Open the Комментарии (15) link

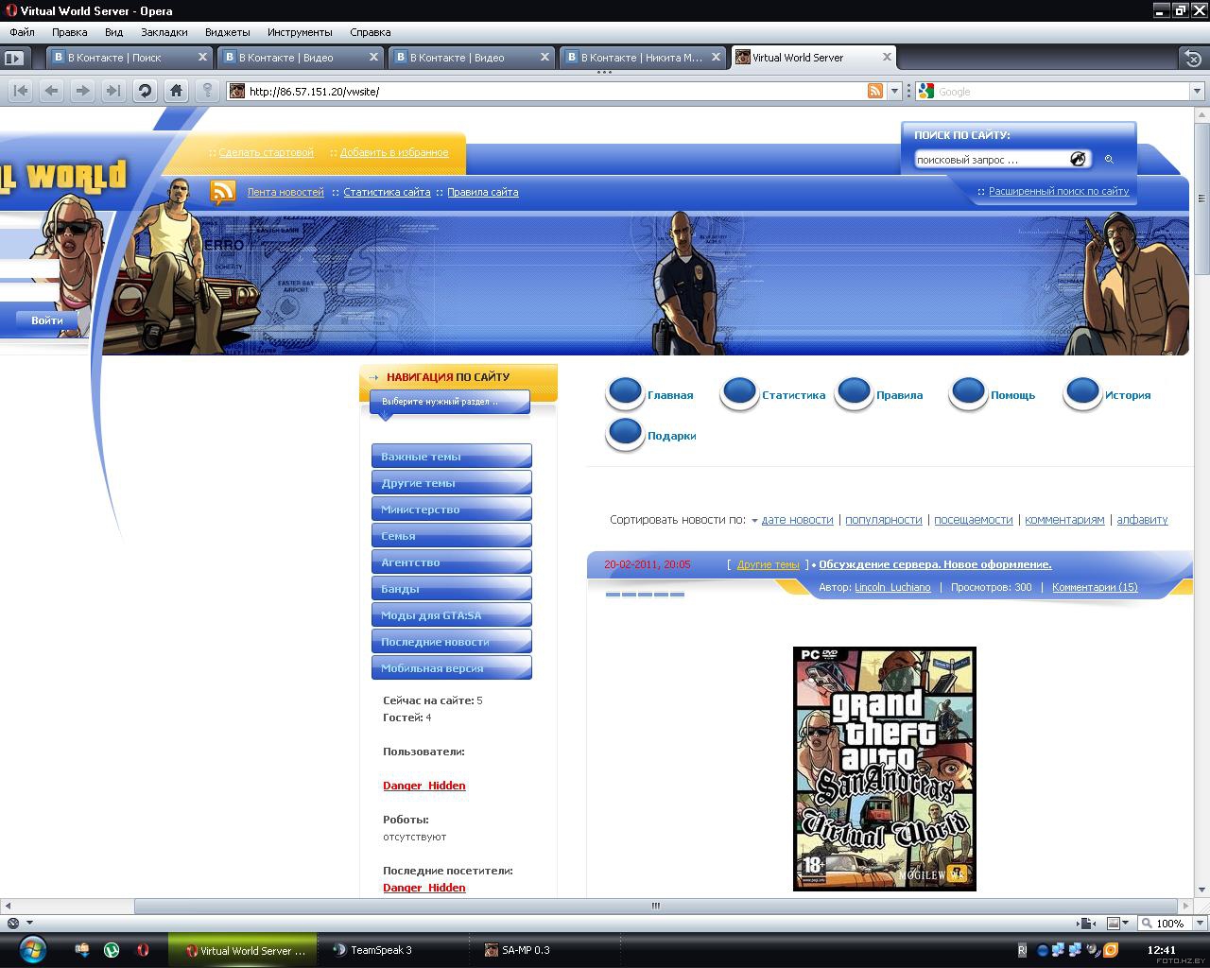[1095, 587]
